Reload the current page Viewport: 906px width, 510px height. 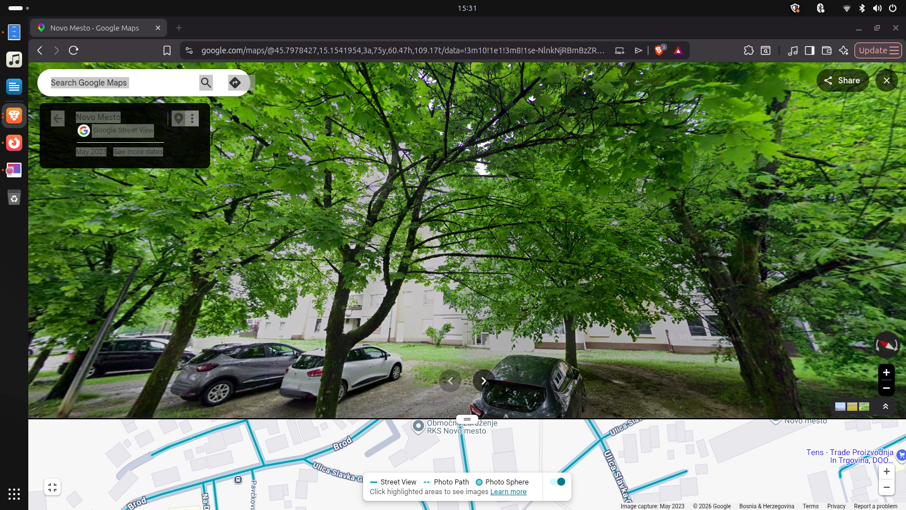coord(74,50)
